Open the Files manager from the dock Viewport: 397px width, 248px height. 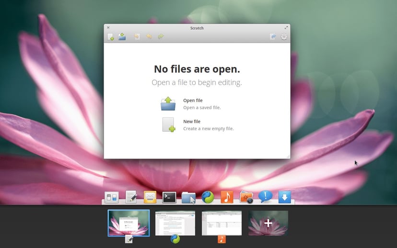pyautogui.click(x=188, y=197)
